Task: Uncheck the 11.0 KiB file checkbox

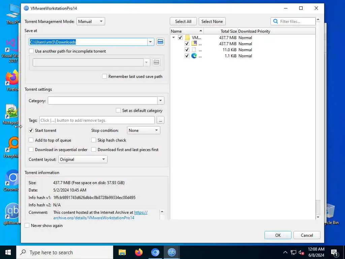Action: [x=187, y=50]
